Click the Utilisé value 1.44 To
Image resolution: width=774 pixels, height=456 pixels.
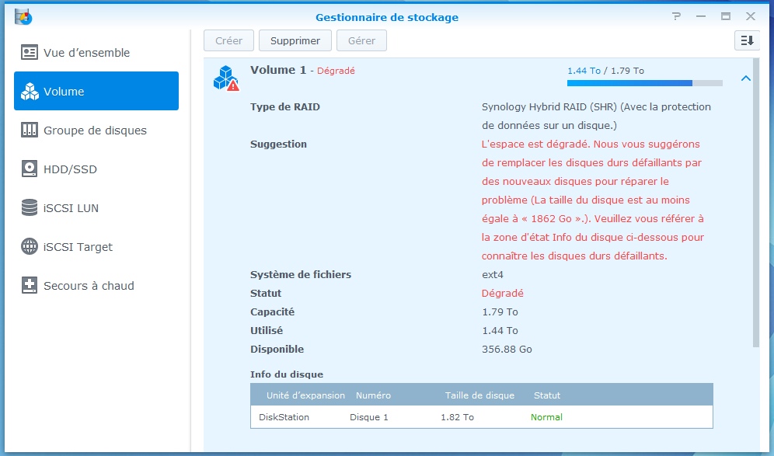click(x=500, y=331)
